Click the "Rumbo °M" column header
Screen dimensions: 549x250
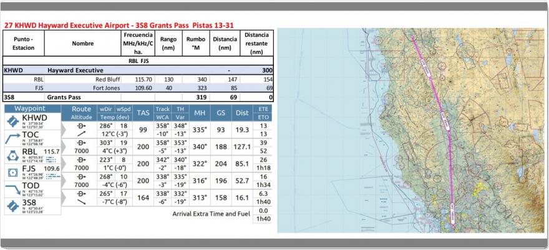pyautogui.click(x=196, y=44)
